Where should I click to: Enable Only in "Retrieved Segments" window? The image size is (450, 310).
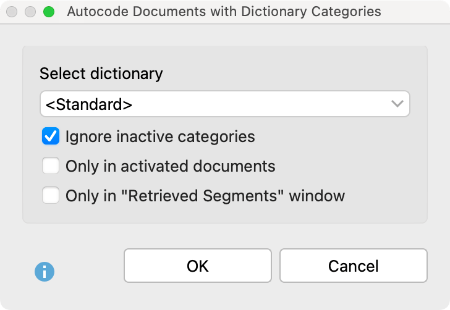51,195
